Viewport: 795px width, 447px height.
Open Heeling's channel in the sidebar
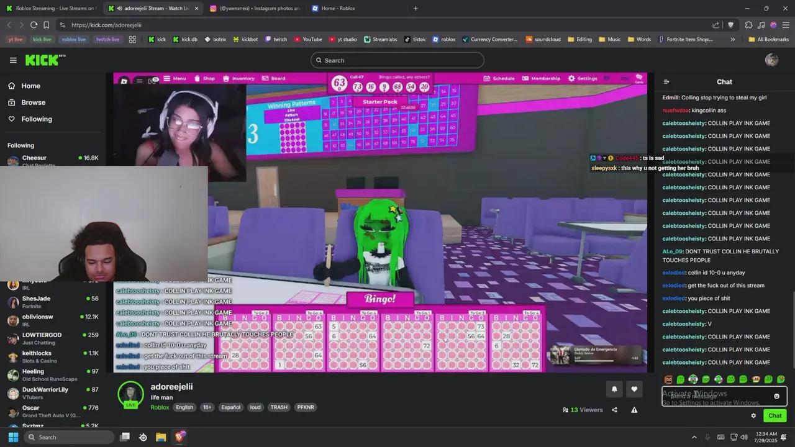(x=53, y=375)
